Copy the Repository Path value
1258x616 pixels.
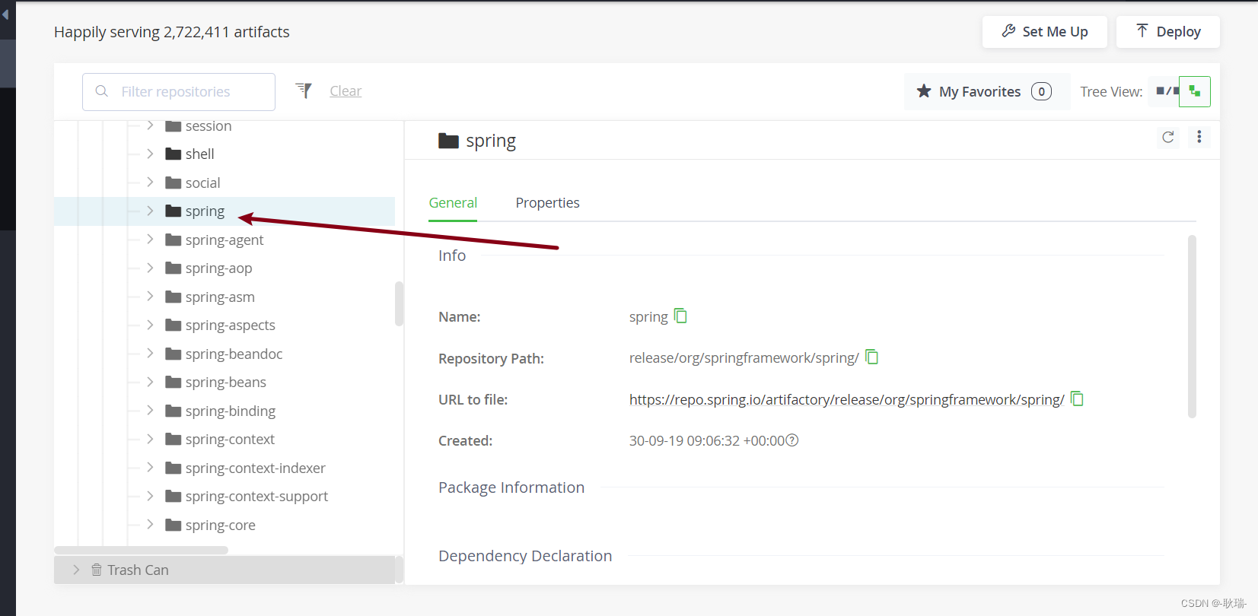872,357
